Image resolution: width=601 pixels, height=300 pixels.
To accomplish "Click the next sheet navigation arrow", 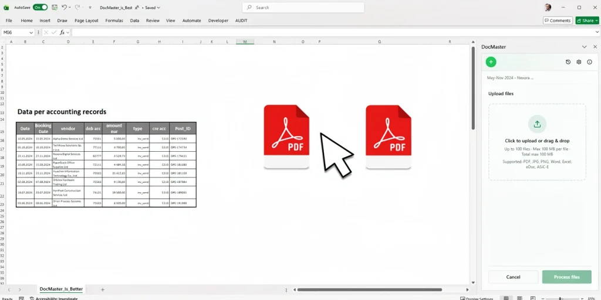I will pyautogui.click(x=20, y=289).
